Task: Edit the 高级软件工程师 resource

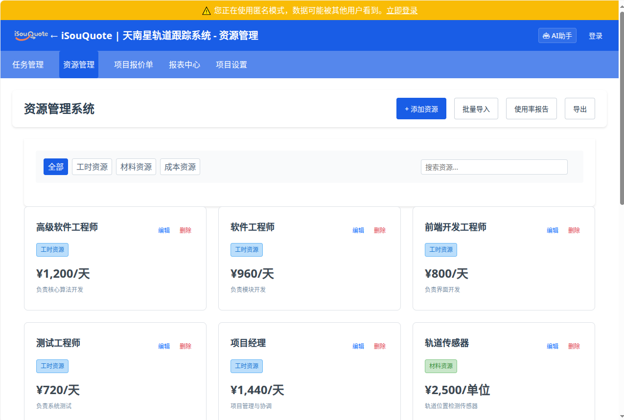Action: click(x=164, y=230)
